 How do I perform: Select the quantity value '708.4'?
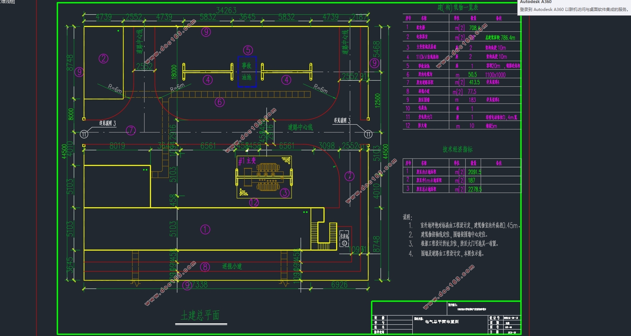pyautogui.click(x=475, y=28)
